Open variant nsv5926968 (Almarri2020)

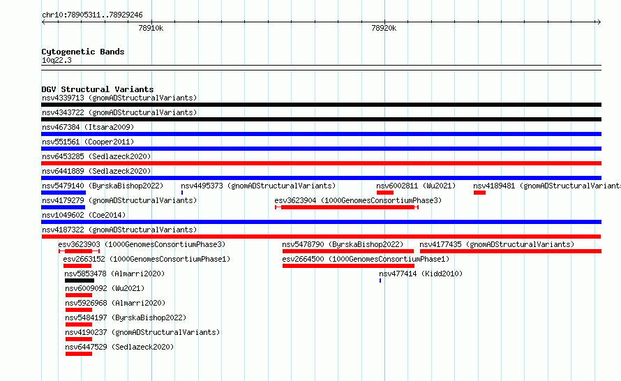(x=115, y=303)
